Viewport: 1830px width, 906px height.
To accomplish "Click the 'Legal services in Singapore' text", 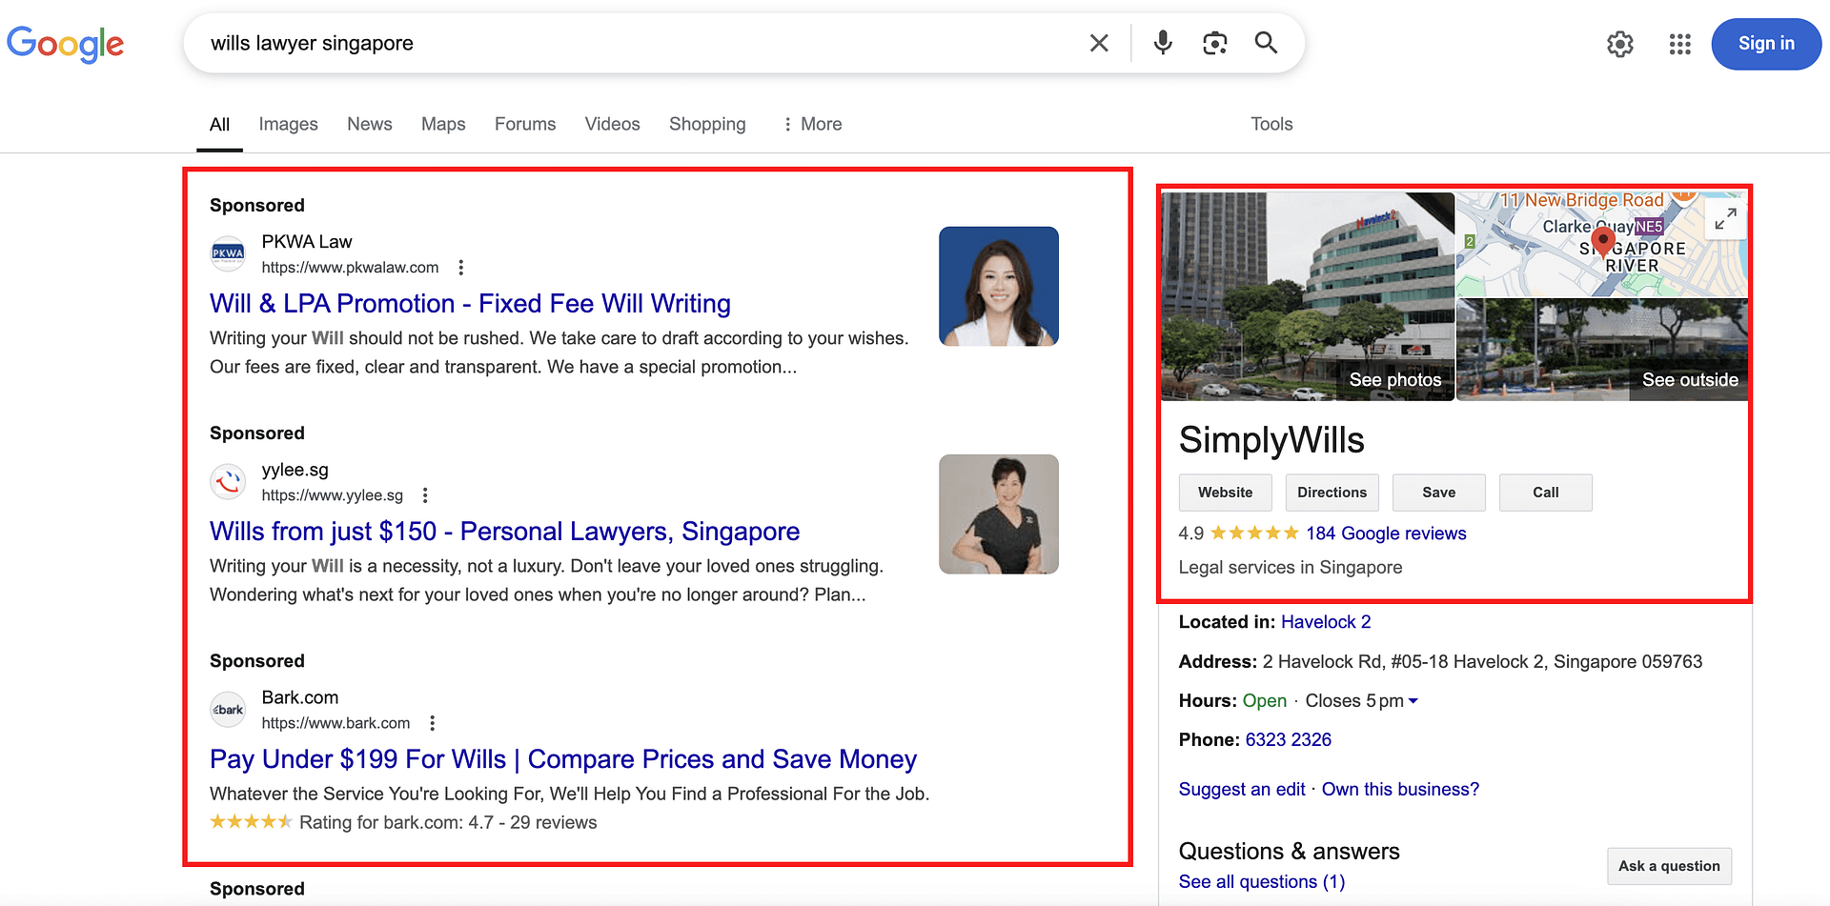I will (1291, 568).
